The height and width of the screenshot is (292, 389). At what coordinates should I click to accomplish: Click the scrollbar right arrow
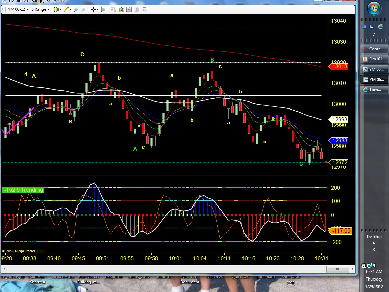[352, 269]
